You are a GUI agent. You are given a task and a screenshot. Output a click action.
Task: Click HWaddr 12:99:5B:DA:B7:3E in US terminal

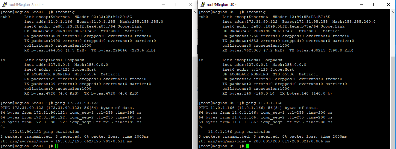point(301,17)
